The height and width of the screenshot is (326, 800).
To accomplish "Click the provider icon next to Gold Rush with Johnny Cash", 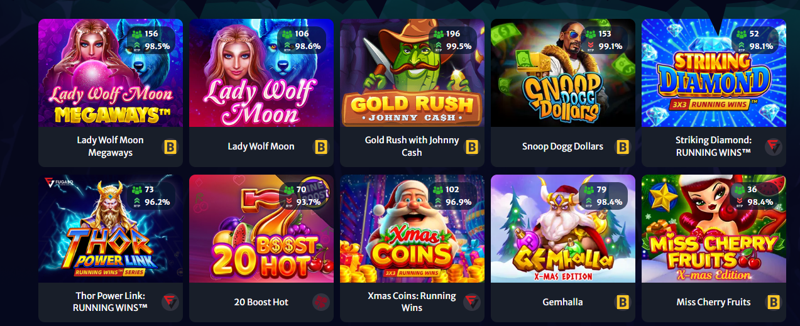I will [x=472, y=147].
